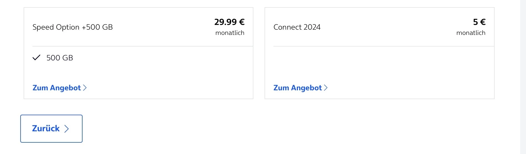Click the chevron arrow inside the Zurück button
526x154 pixels.
pos(67,129)
